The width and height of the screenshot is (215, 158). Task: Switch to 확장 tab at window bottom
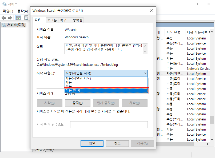coord(39,150)
